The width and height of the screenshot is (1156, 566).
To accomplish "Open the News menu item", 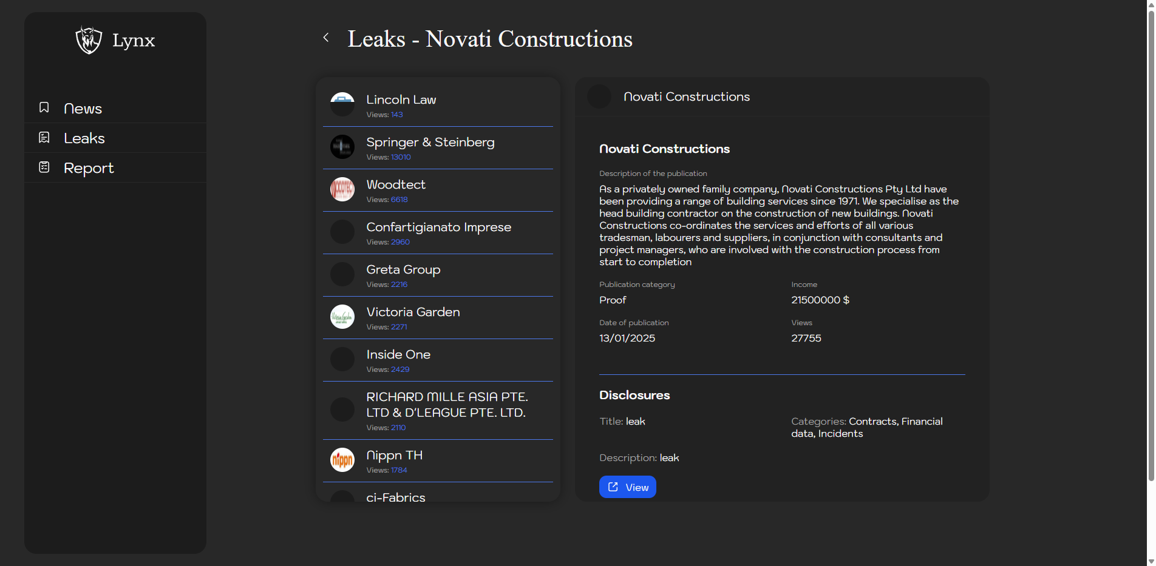I will (83, 109).
